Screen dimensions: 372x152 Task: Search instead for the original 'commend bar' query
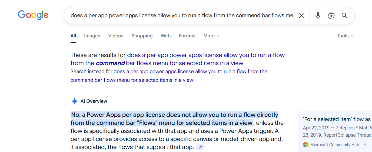coord(169,76)
